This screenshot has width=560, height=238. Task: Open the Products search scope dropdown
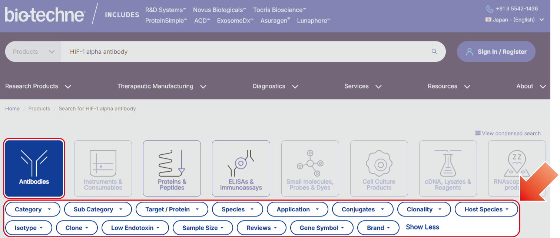(x=33, y=51)
